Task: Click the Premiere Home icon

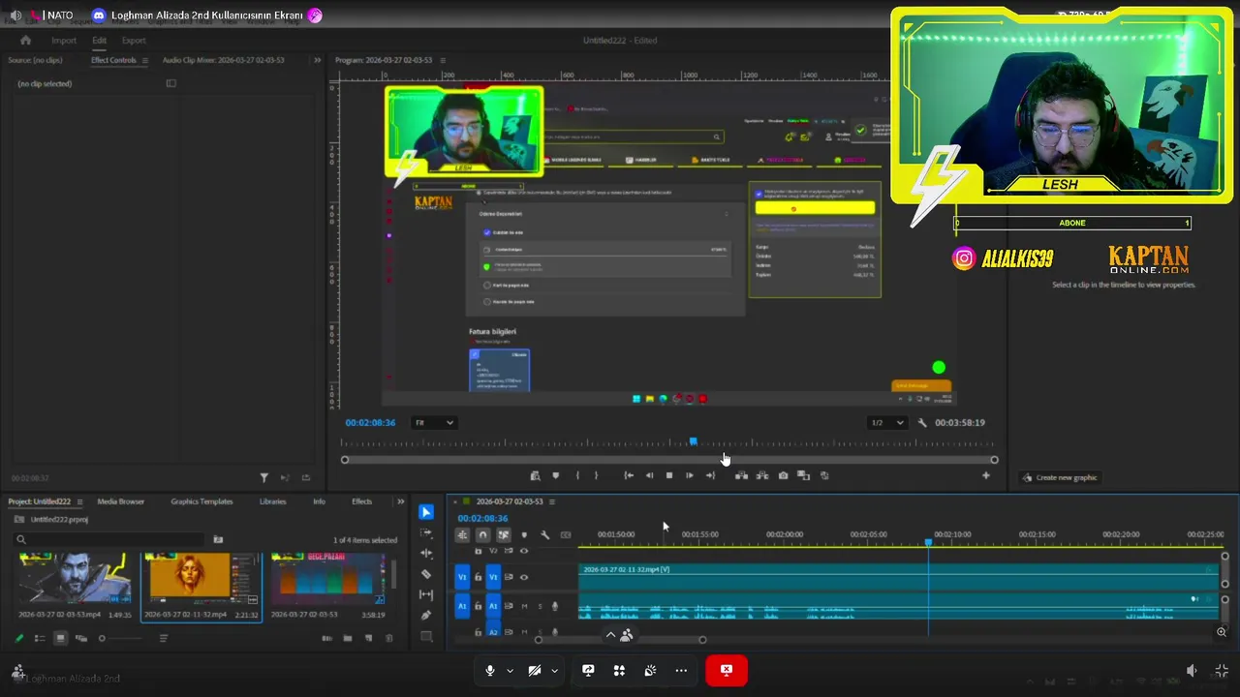Action: click(26, 41)
